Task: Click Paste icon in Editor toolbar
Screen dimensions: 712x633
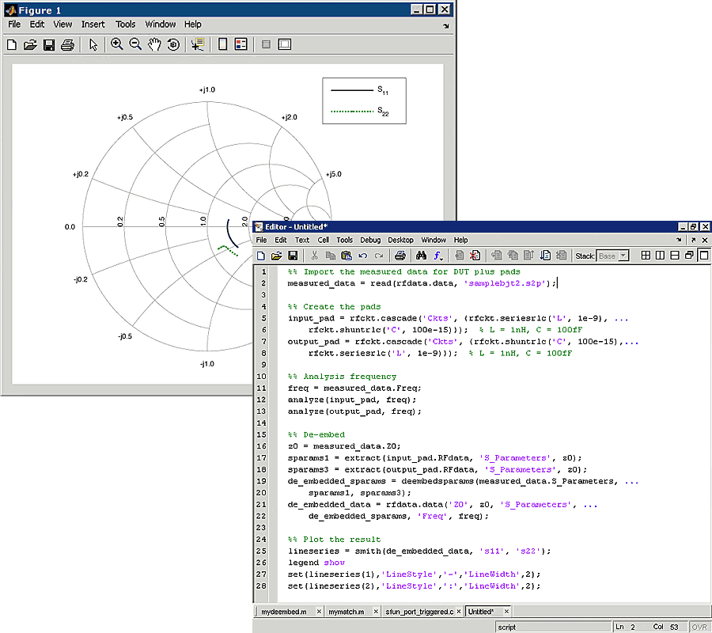Action: pyautogui.click(x=347, y=256)
